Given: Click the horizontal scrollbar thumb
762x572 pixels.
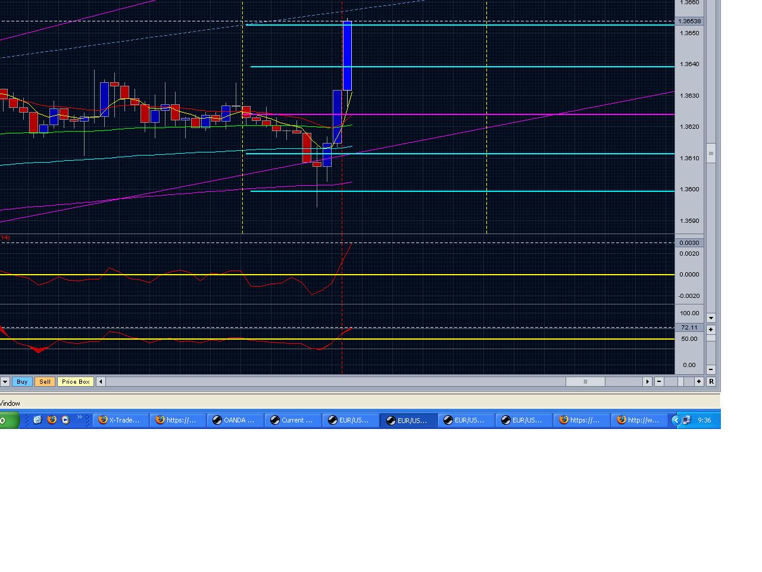Looking at the screenshot, I should point(585,381).
